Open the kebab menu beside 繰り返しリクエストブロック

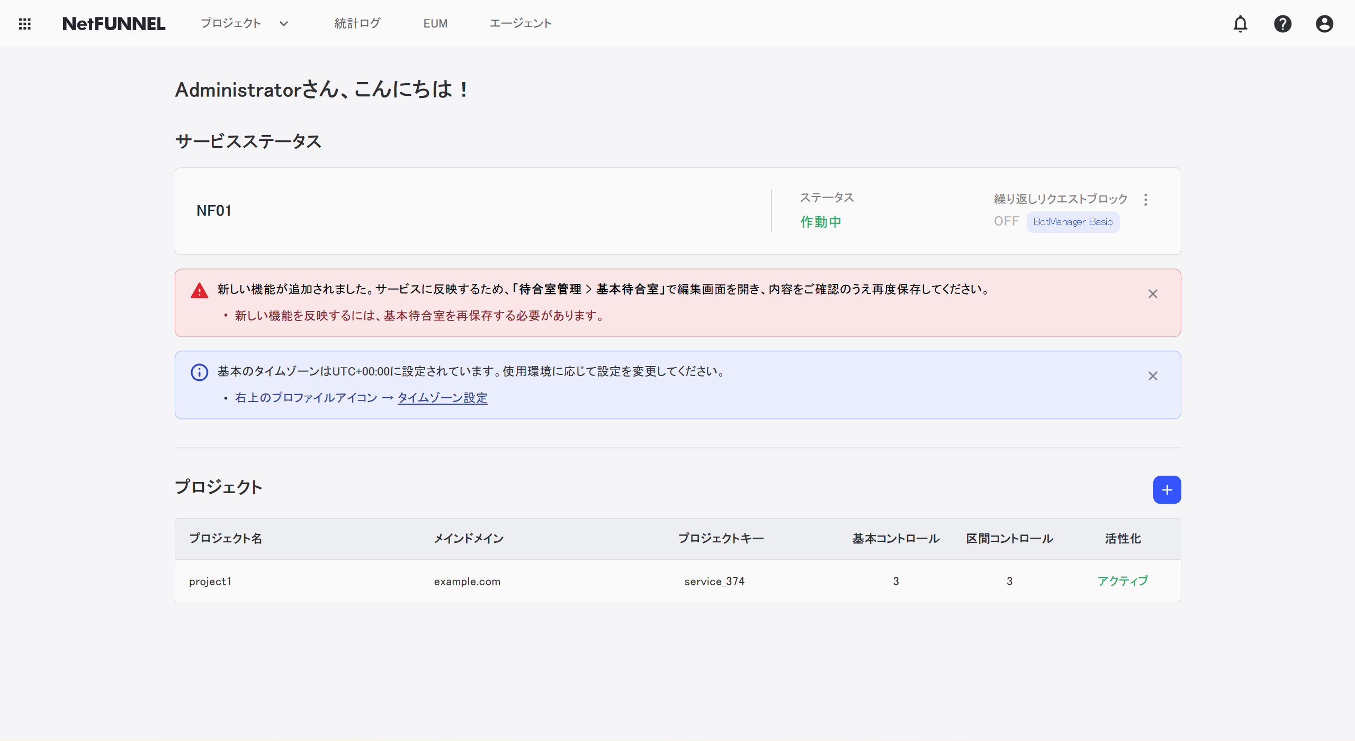coord(1145,199)
